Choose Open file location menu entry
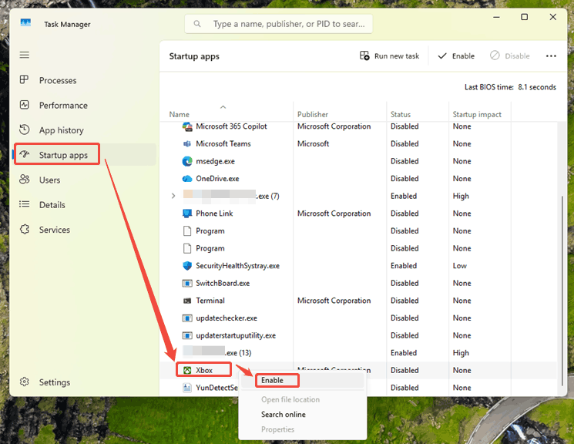The image size is (574, 444). click(x=290, y=399)
